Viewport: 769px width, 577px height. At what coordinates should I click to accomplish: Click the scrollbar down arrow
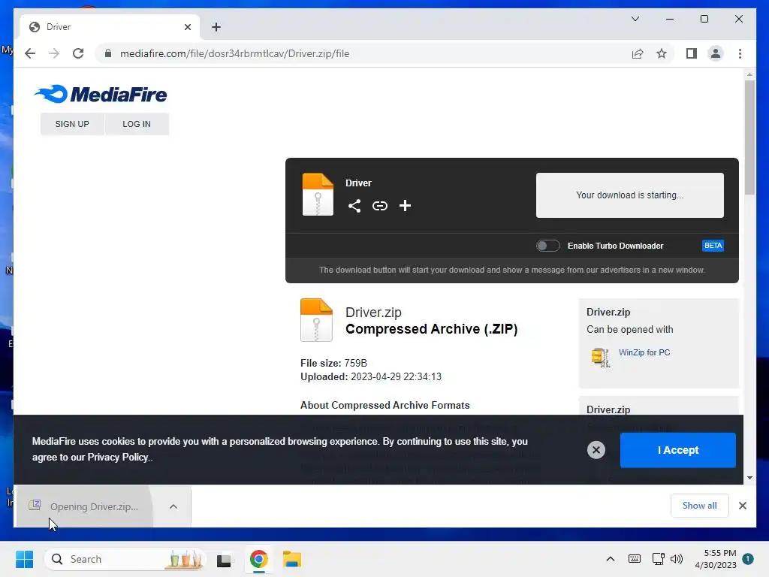[750, 478]
